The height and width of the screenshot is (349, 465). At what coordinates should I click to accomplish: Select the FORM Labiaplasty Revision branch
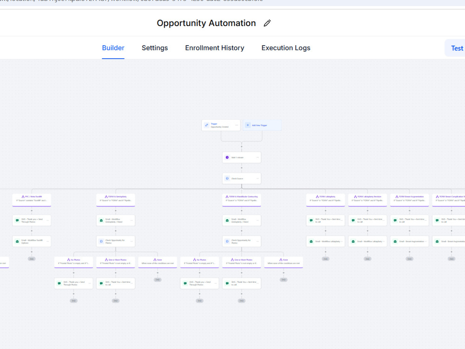tap(368, 200)
